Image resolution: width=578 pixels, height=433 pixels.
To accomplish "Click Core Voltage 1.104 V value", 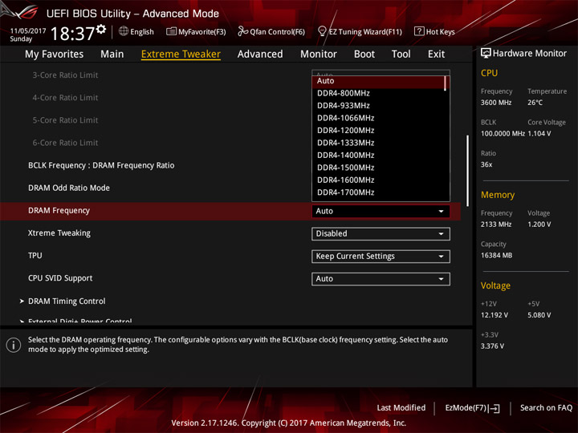I will pos(539,134).
